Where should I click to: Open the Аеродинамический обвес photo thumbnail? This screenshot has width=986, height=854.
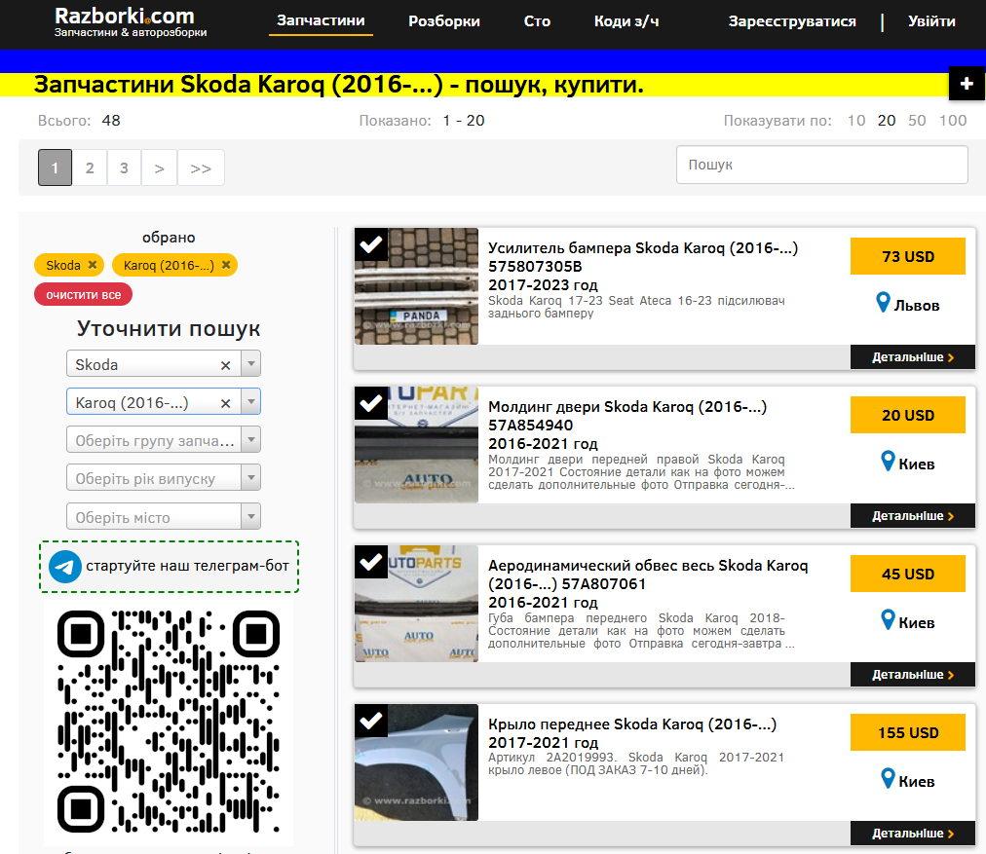tap(416, 604)
